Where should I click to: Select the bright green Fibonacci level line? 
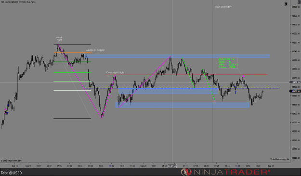72,72
